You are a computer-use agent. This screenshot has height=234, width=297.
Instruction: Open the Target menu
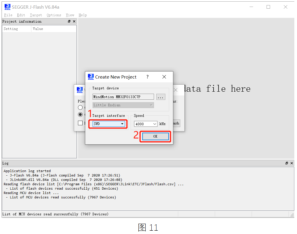point(36,15)
